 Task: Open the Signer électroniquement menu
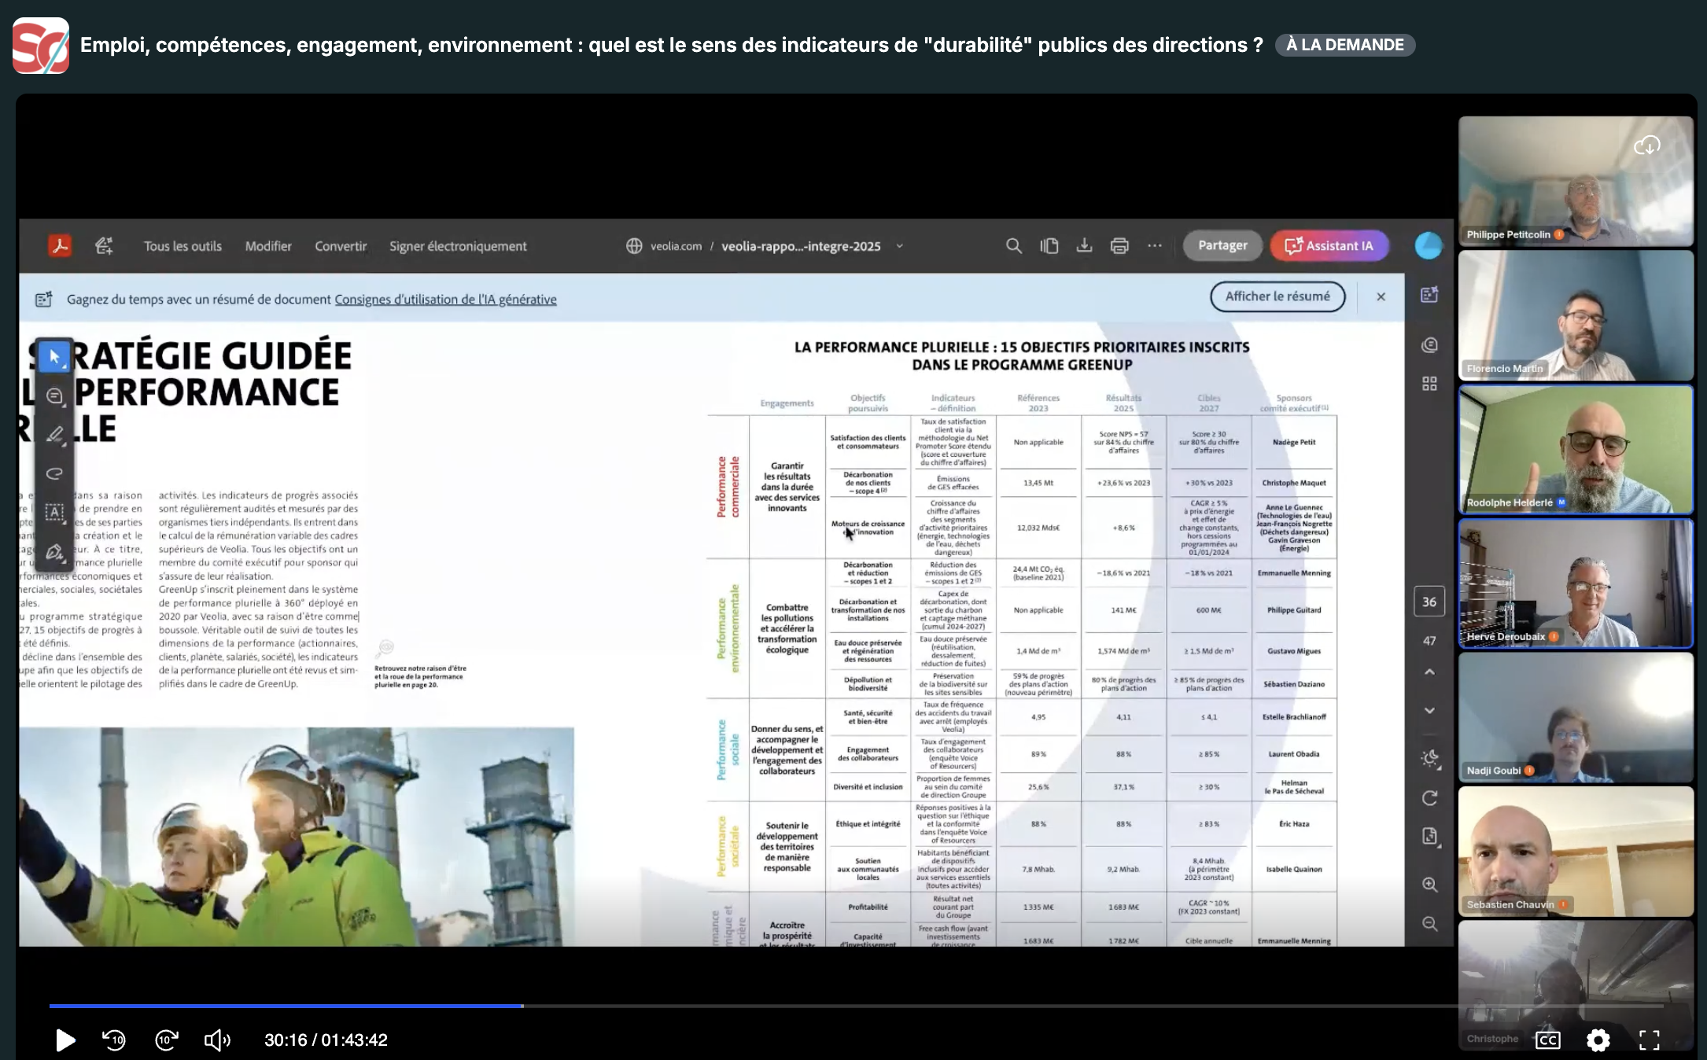[x=458, y=246]
